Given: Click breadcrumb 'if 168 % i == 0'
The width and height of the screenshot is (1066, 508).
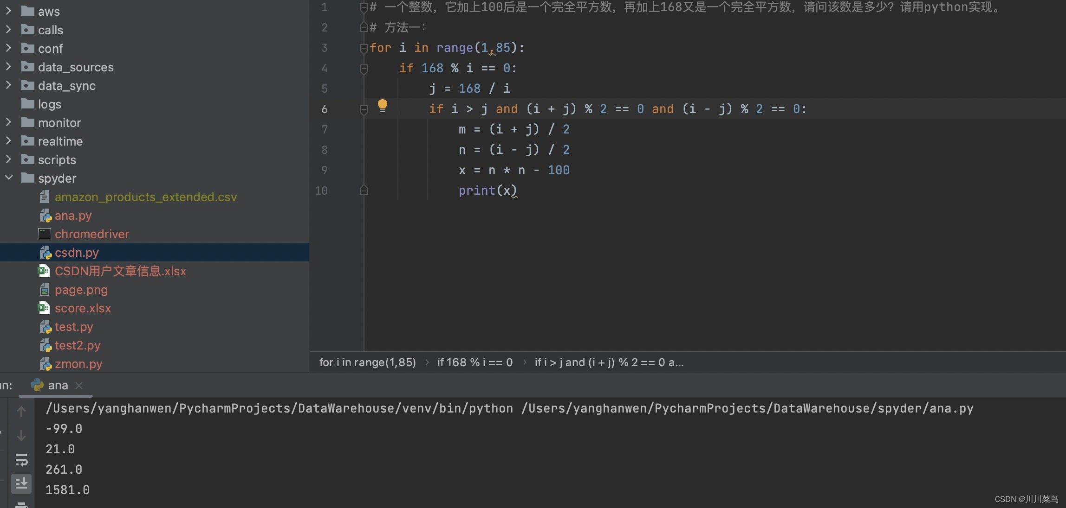Looking at the screenshot, I should [474, 362].
